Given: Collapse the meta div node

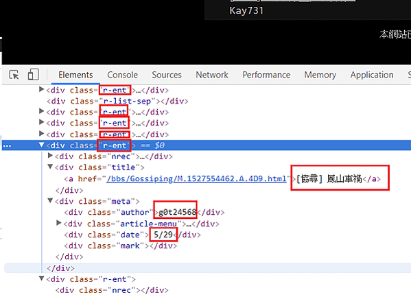Looking at the screenshot, I should tap(50, 201).
